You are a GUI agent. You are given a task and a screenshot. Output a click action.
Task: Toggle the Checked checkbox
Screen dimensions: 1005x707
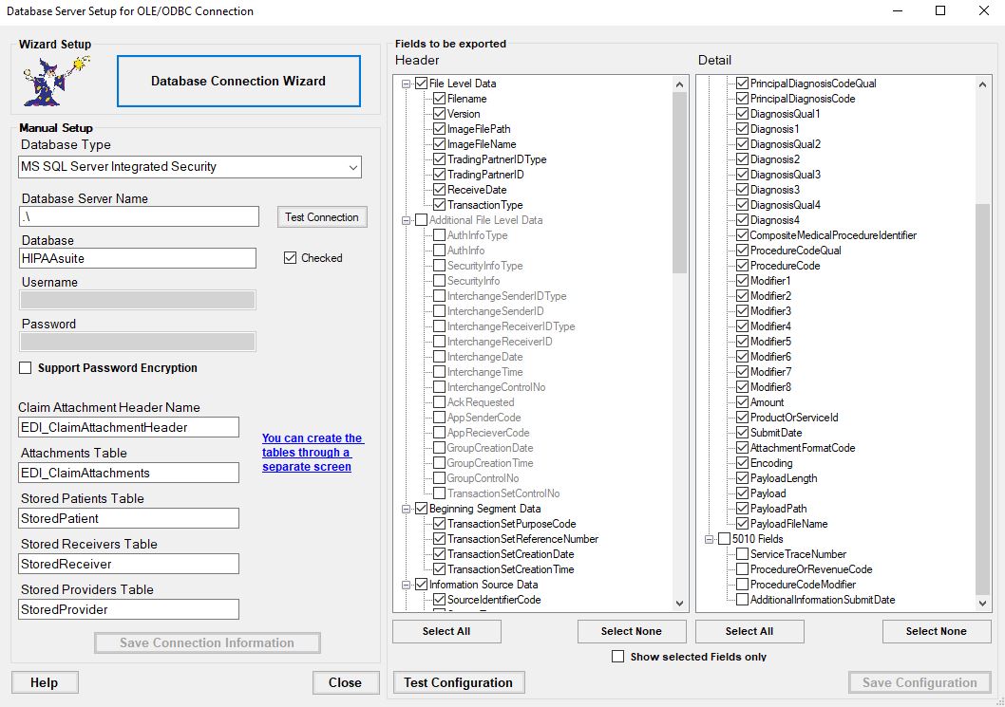tap(291, 257)
